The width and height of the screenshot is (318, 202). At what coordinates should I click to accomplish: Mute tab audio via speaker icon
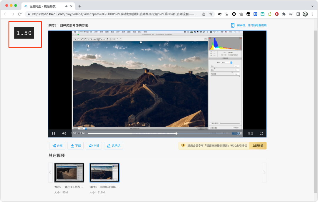click(66, 6)
